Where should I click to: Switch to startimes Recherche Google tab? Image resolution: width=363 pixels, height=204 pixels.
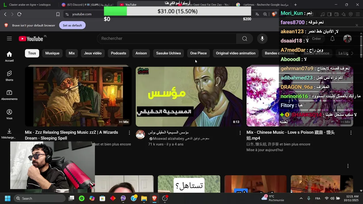[x=262, y=5]
